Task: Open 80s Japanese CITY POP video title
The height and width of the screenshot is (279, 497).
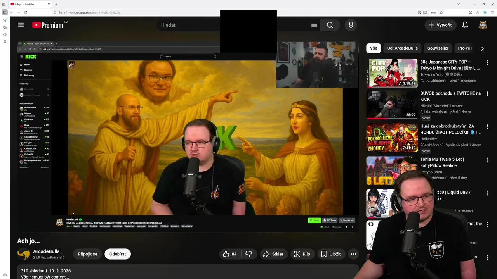Action: pyautogui.click(x=450, y=65)
